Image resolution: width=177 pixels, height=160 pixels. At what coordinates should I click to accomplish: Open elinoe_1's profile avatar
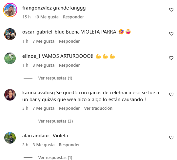point(10,58)
